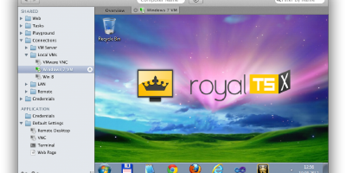
Task: Expand the VM Server folder
Action: [x=26, y=48]
